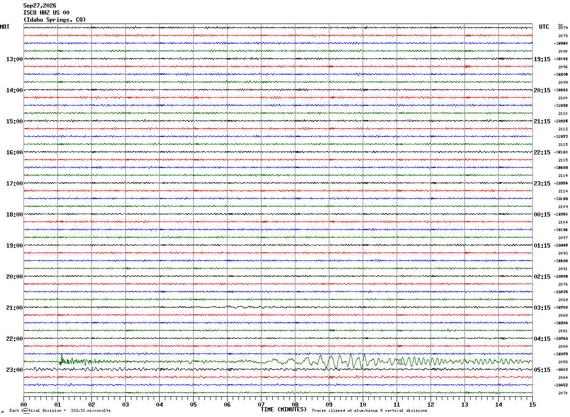
Task: Click the (Idaho Springs, CO) location text
Action: click(x=55, y=20)
